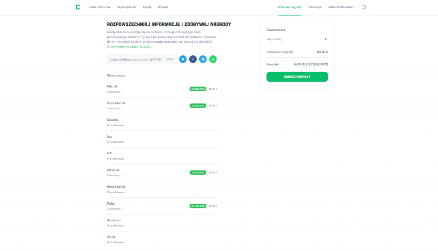Viewport: 438px width, 251px height.
Task: Go to Kupić sprzedać page
Action: coord(127,7)
